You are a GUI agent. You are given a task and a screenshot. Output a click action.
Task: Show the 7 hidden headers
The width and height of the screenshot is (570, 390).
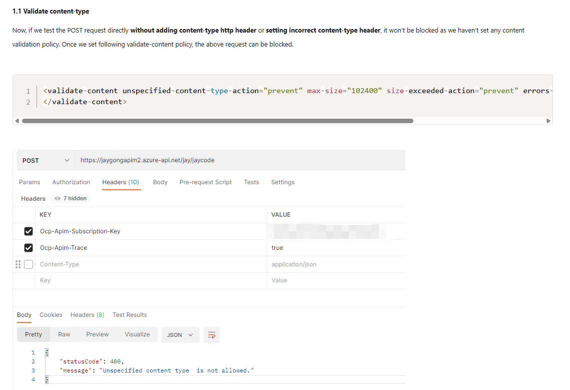point(71,198)
